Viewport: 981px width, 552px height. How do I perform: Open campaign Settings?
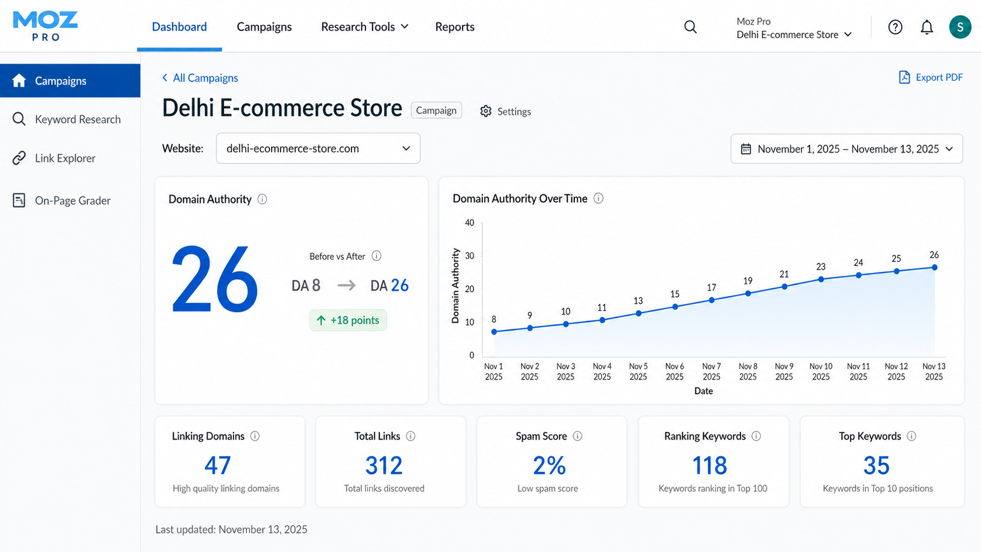pos(505,111)
